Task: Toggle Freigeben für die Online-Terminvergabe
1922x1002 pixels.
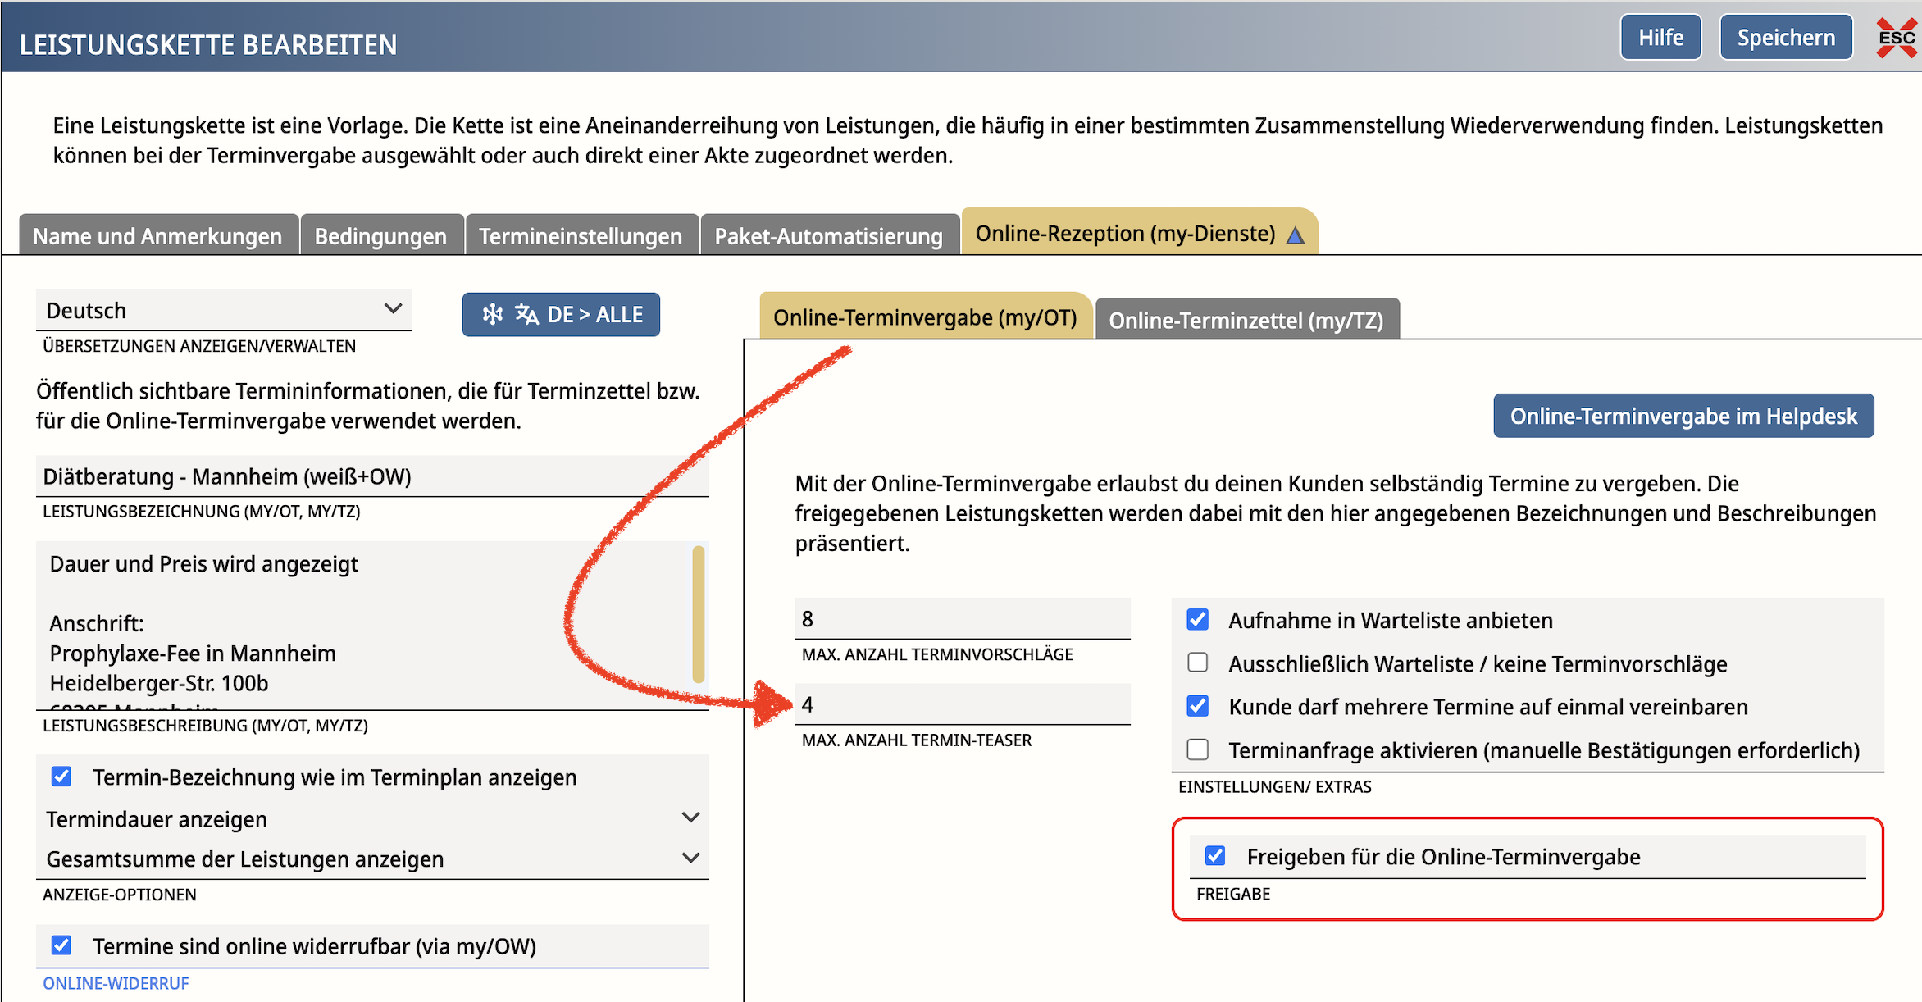Action: [x=1215, y=856]
